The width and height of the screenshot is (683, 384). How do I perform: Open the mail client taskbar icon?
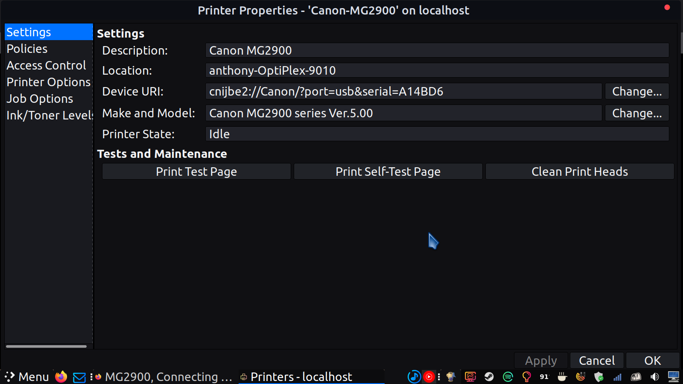pyautogui.click(x=79, y=377)
